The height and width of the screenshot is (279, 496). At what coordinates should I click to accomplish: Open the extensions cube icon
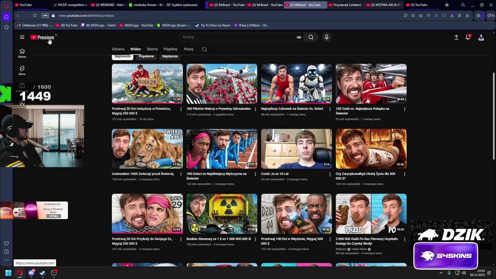point(479,15)
